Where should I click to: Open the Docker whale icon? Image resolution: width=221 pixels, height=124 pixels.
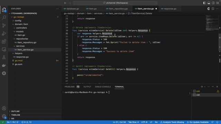4,65
